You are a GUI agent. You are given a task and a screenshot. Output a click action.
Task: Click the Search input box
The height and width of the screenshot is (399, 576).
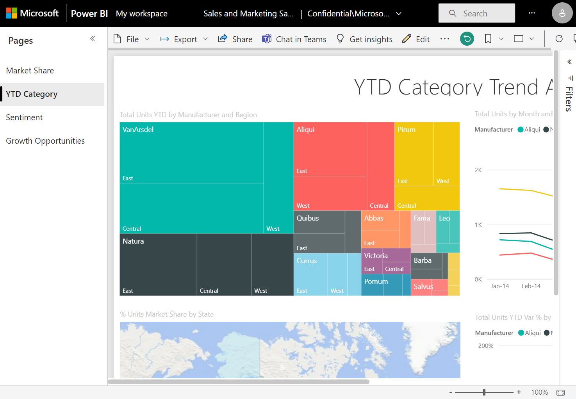click(476, 13)
